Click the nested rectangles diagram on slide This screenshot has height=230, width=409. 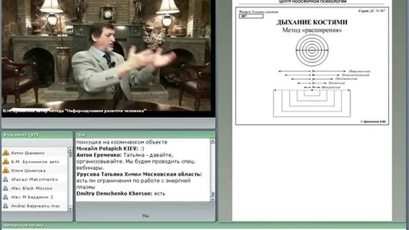tap(312, 103)
